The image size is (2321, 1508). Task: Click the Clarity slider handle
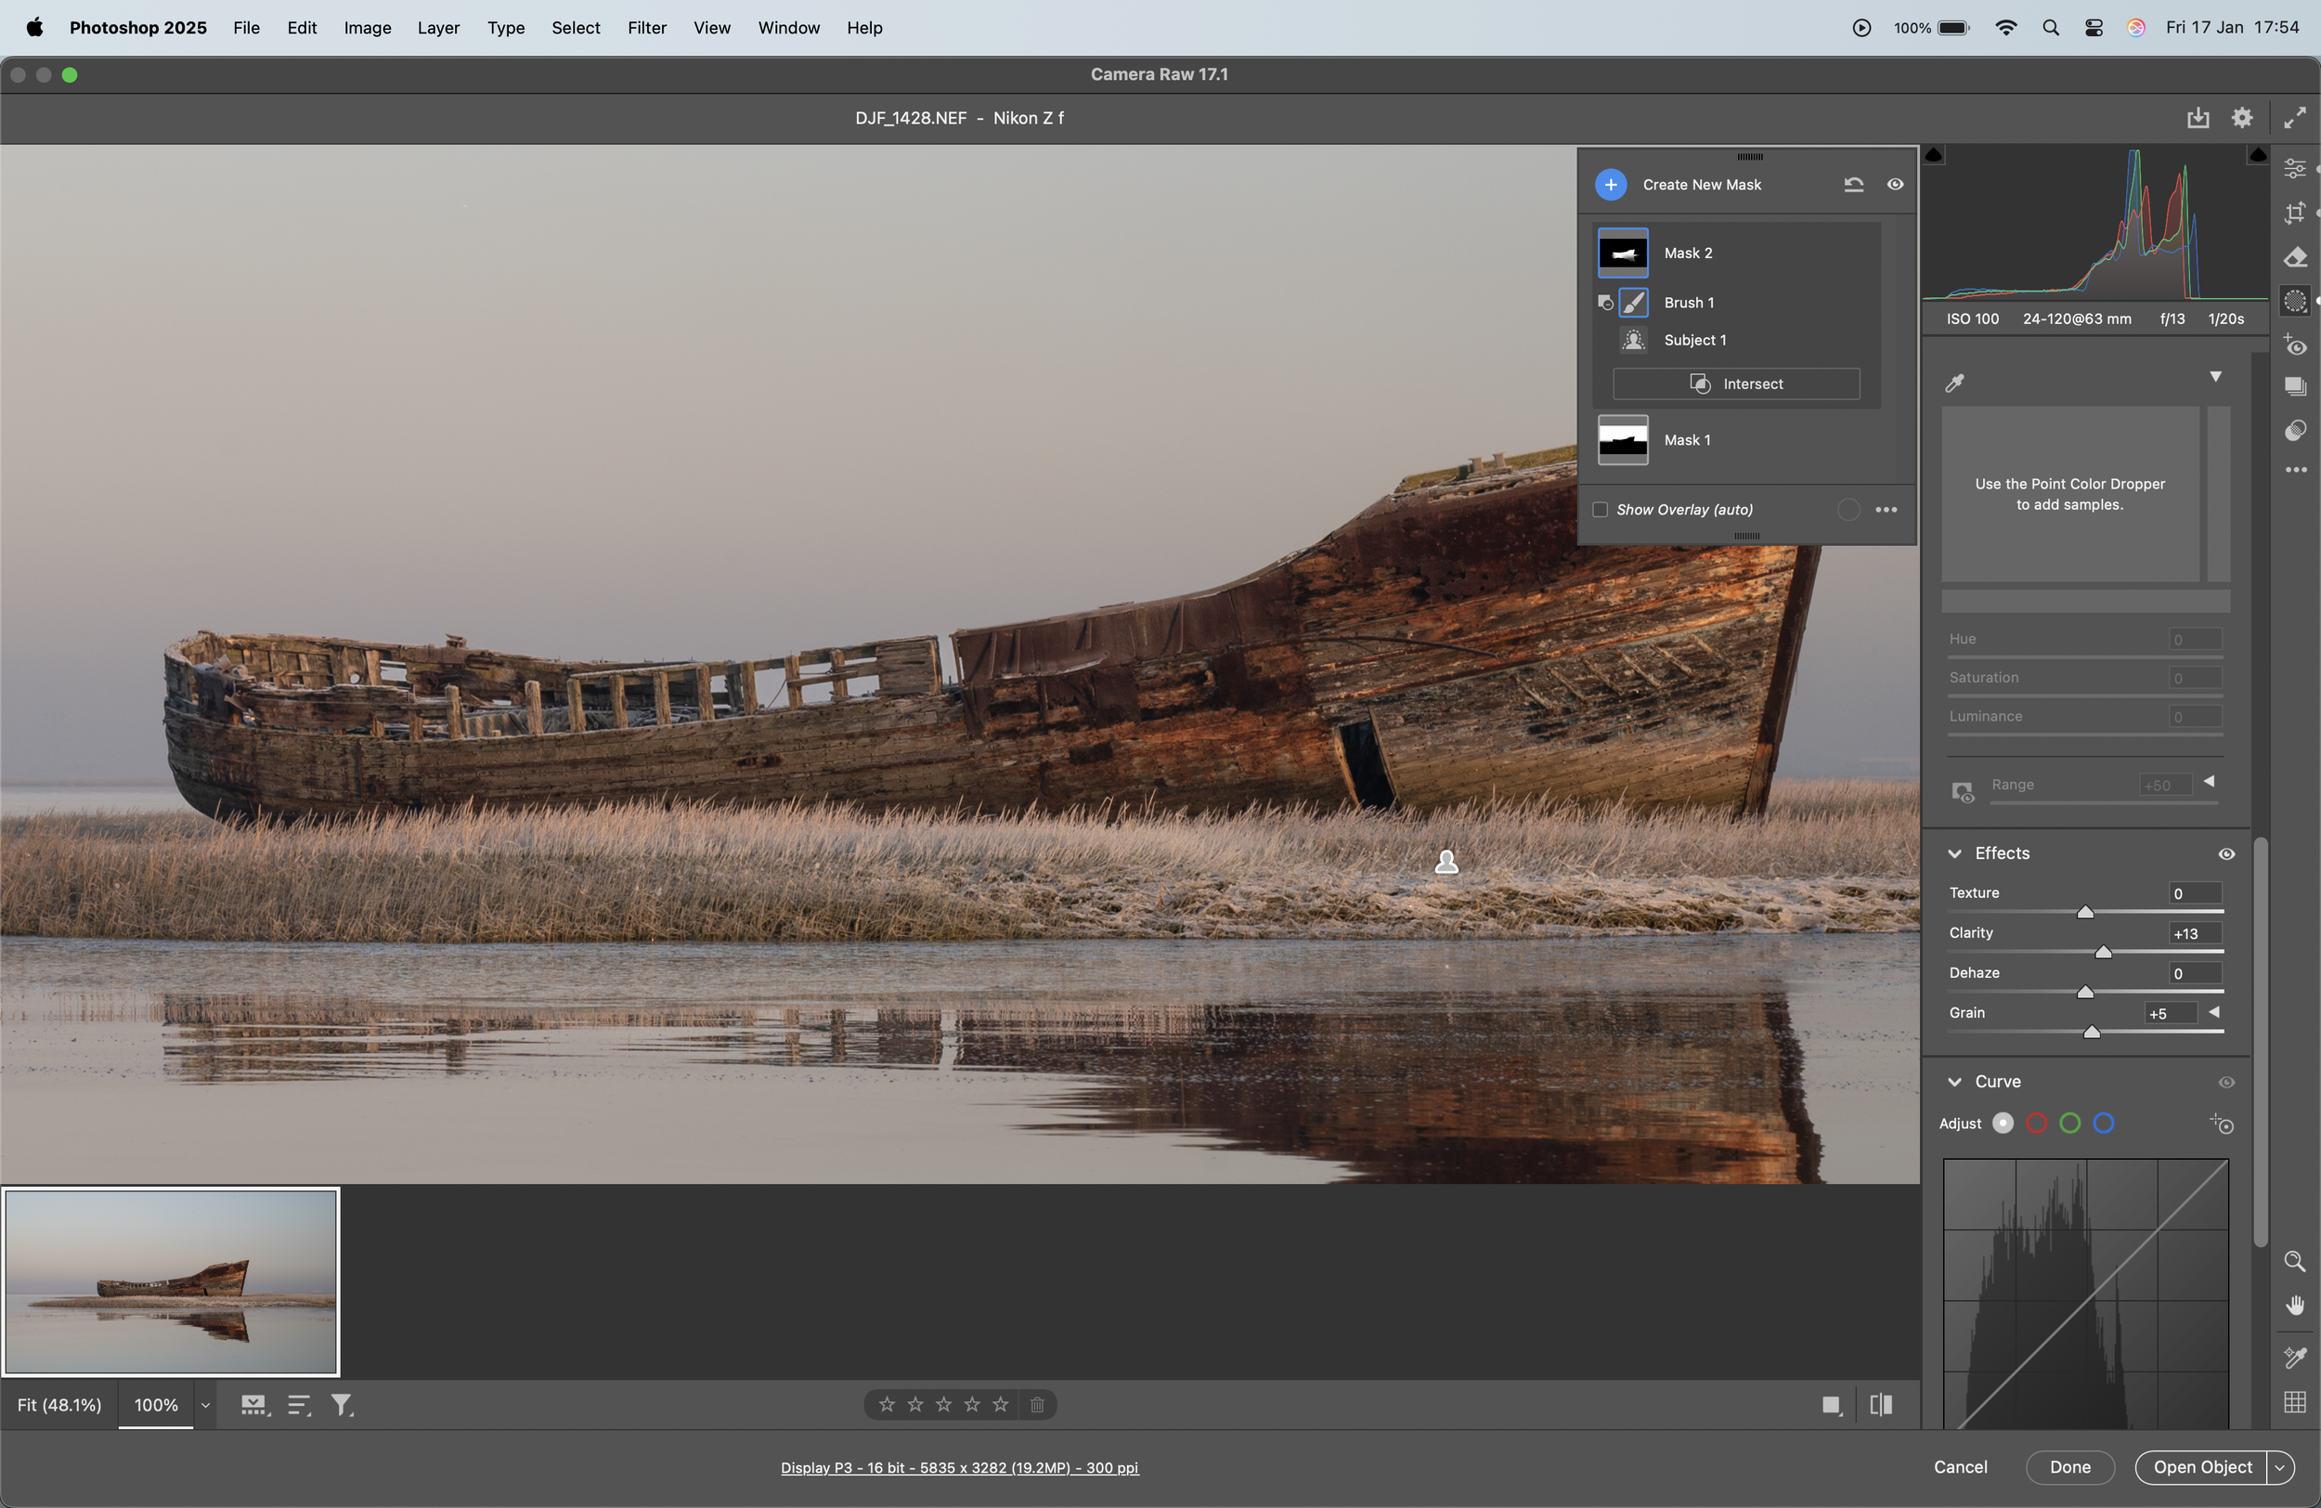[x=2104, y=952]
